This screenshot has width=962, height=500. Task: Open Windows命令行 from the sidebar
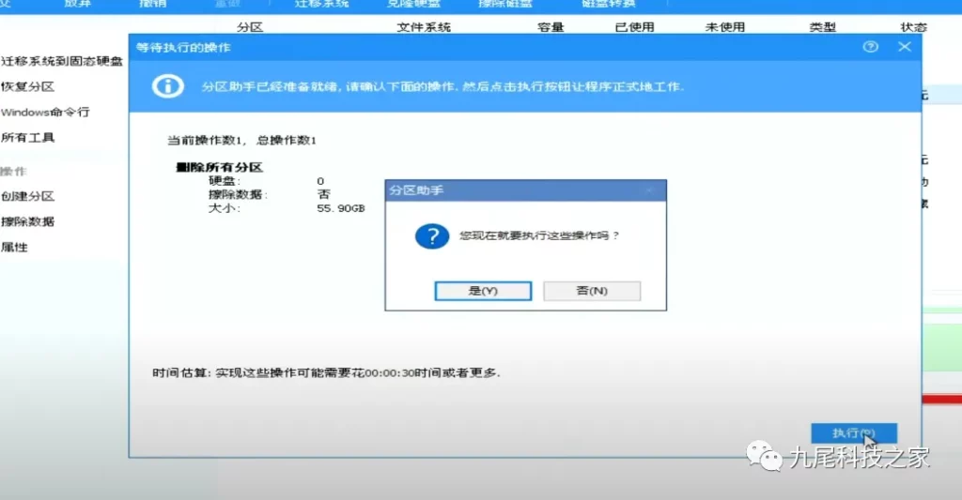45,112
